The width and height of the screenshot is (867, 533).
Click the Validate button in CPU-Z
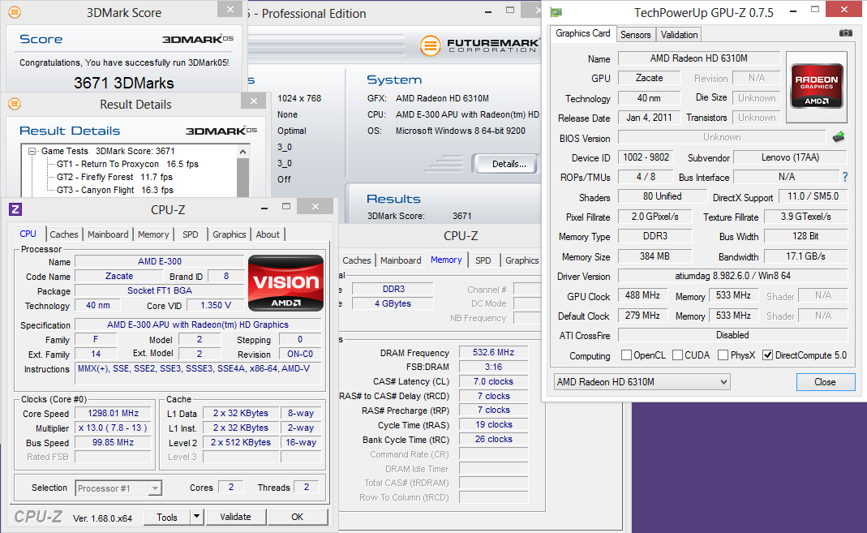tap(235, 517)
